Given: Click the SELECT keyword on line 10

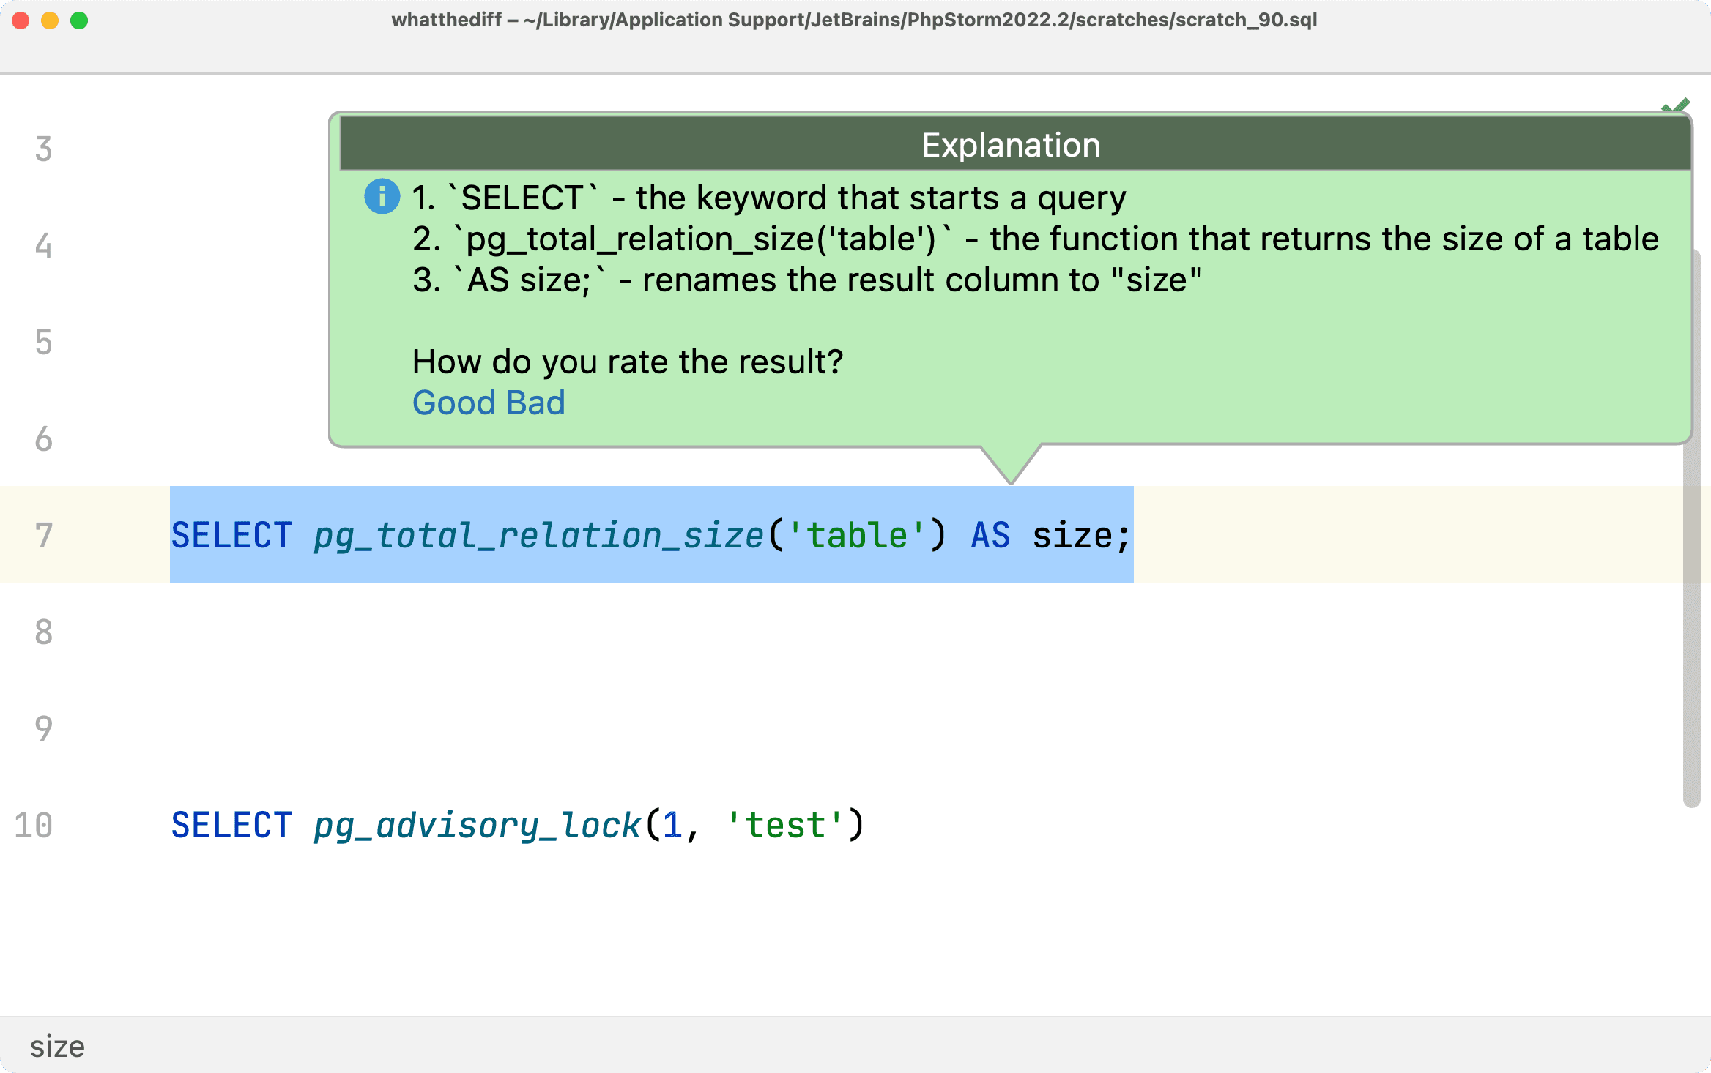Looking at the screenshot, I should [x=231, y=826].
